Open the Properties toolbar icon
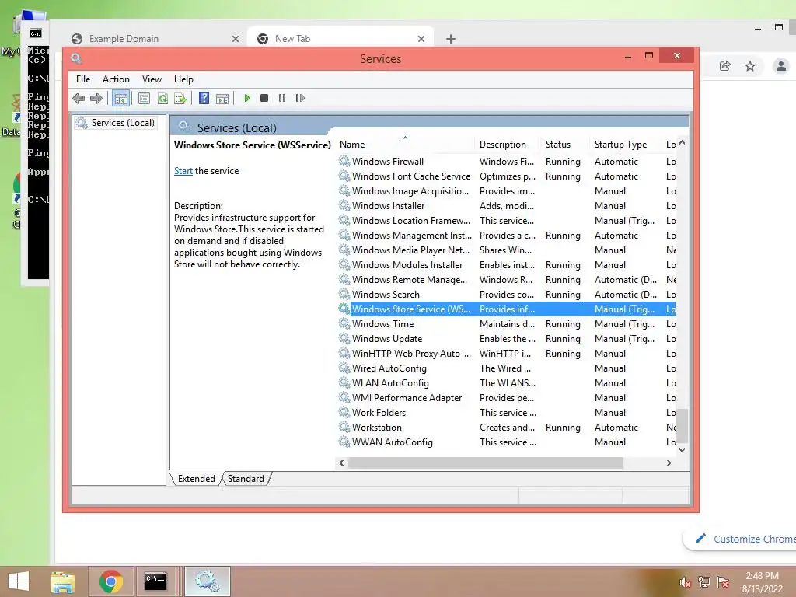This screenshot has width=796, height=597. click(x=144, y=98)
